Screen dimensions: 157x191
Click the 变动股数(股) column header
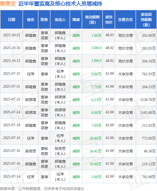92,20
